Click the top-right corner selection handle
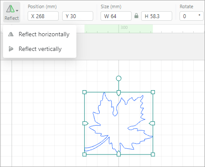Viewport: 205px width, 167px height. click(153, 92)
